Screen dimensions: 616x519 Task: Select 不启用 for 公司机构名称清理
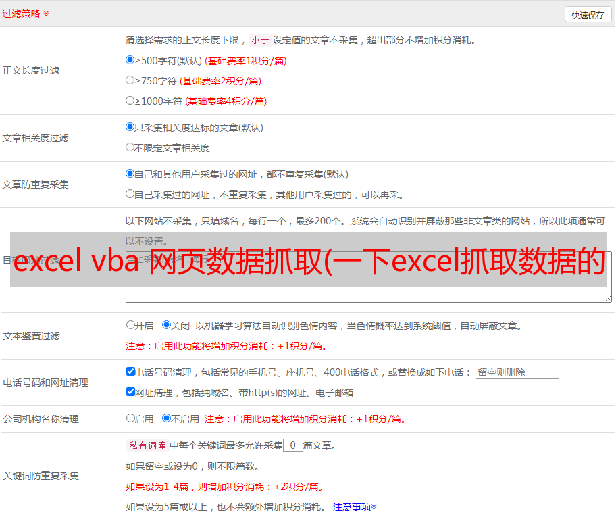pyautogui.click(x=166, y=418)
